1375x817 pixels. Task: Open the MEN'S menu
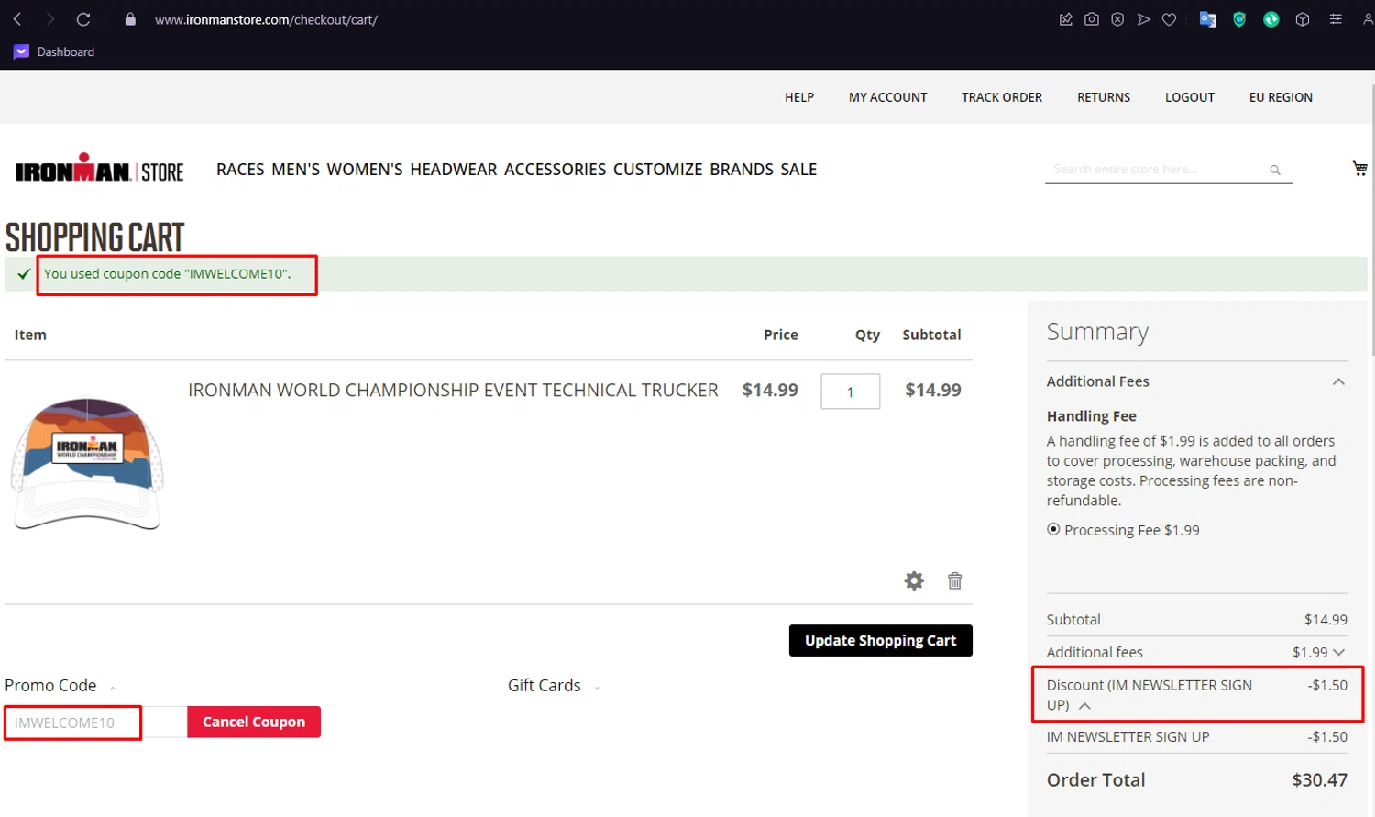(x=295, y=170)
